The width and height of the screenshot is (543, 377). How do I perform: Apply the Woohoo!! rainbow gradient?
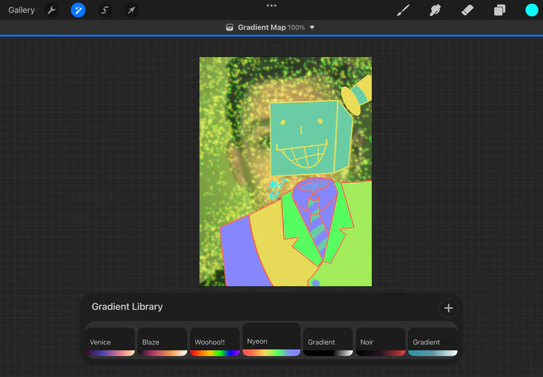pyautogui.click(x=215, y=341)
